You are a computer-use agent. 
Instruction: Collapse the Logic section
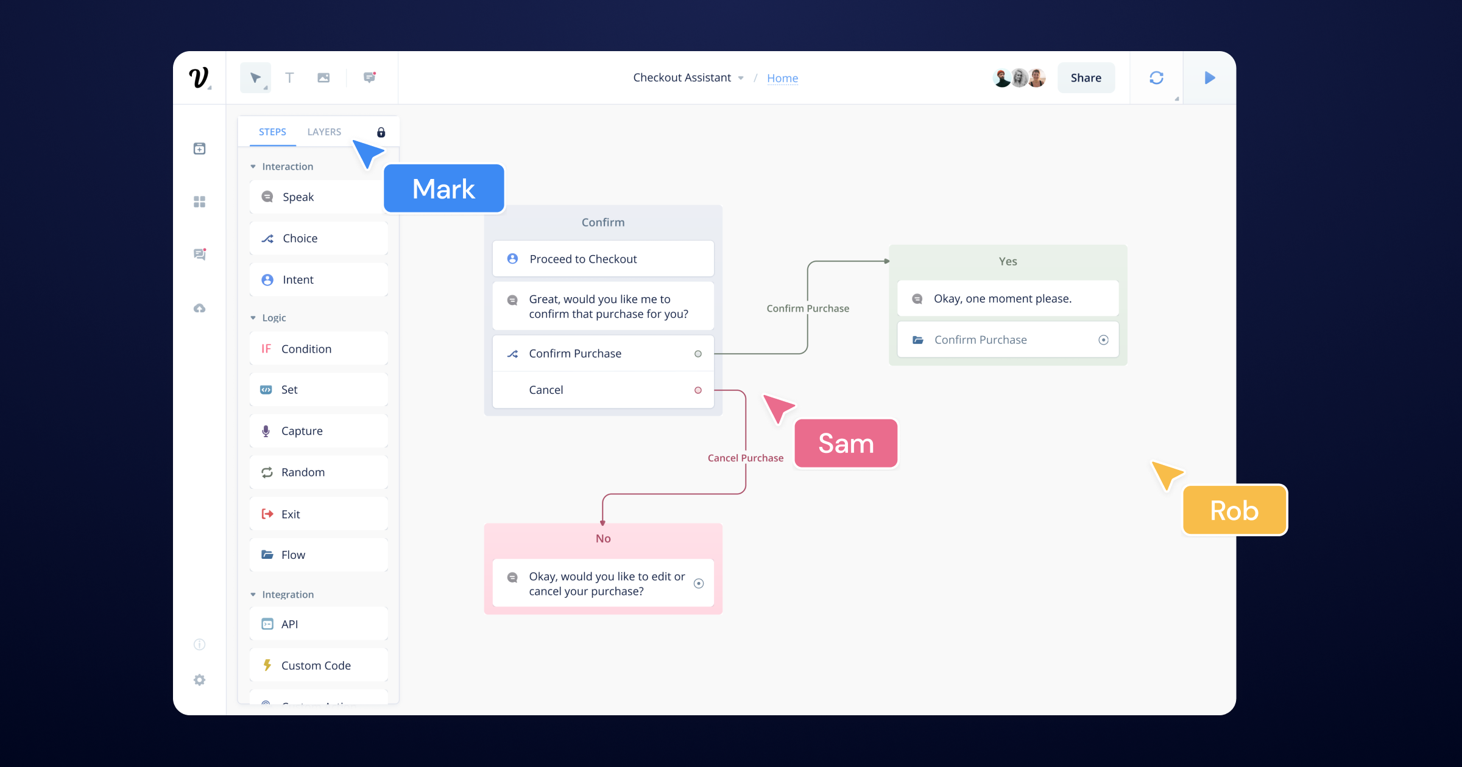(253, 318)
